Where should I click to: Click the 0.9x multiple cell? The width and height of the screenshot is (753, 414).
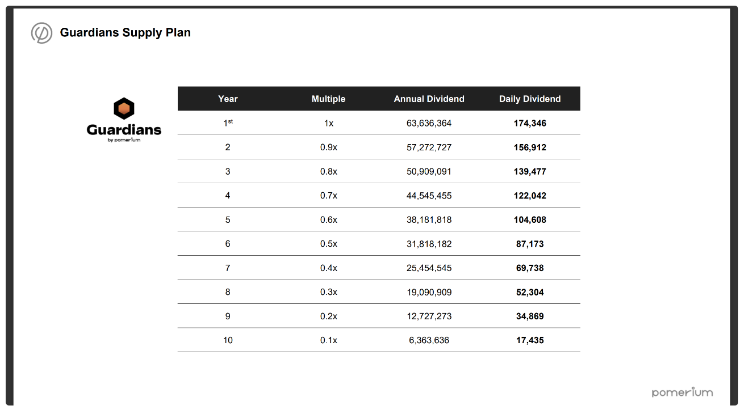pyautogui.click(x=328, y=147)
